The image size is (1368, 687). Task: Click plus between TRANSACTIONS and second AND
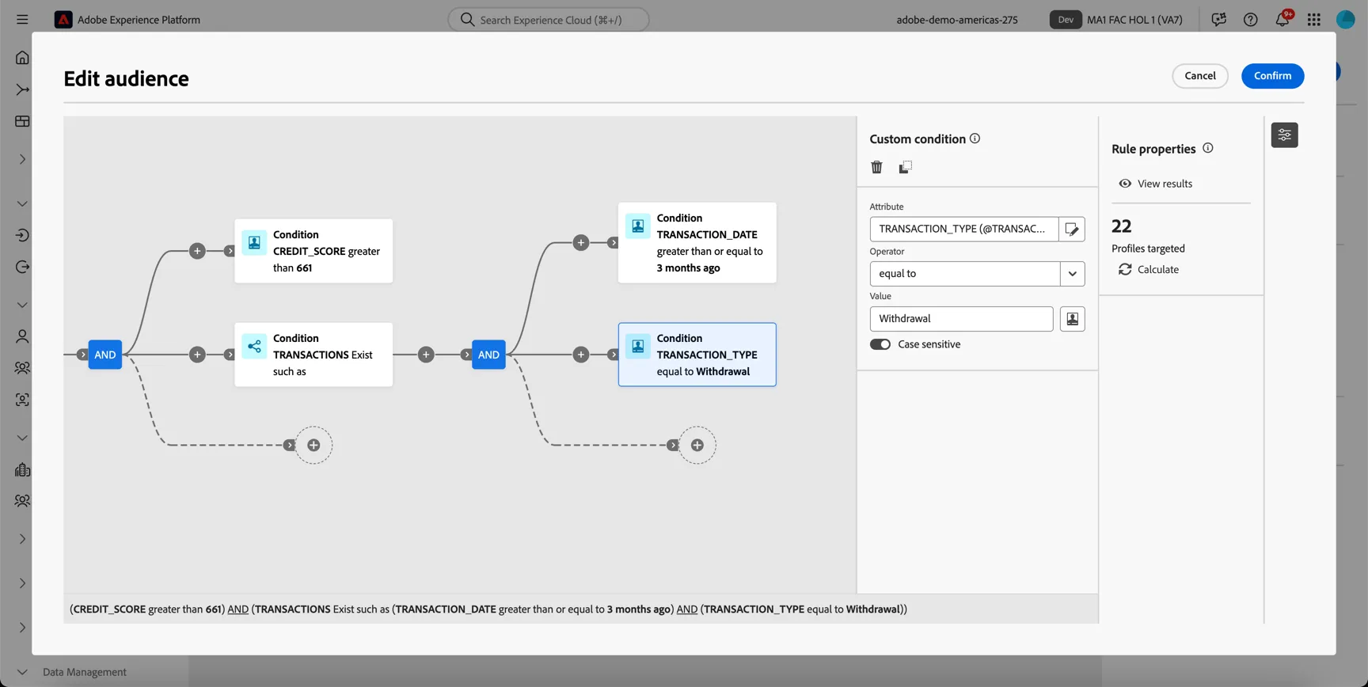pyautogui.click(x=426, y=355)
